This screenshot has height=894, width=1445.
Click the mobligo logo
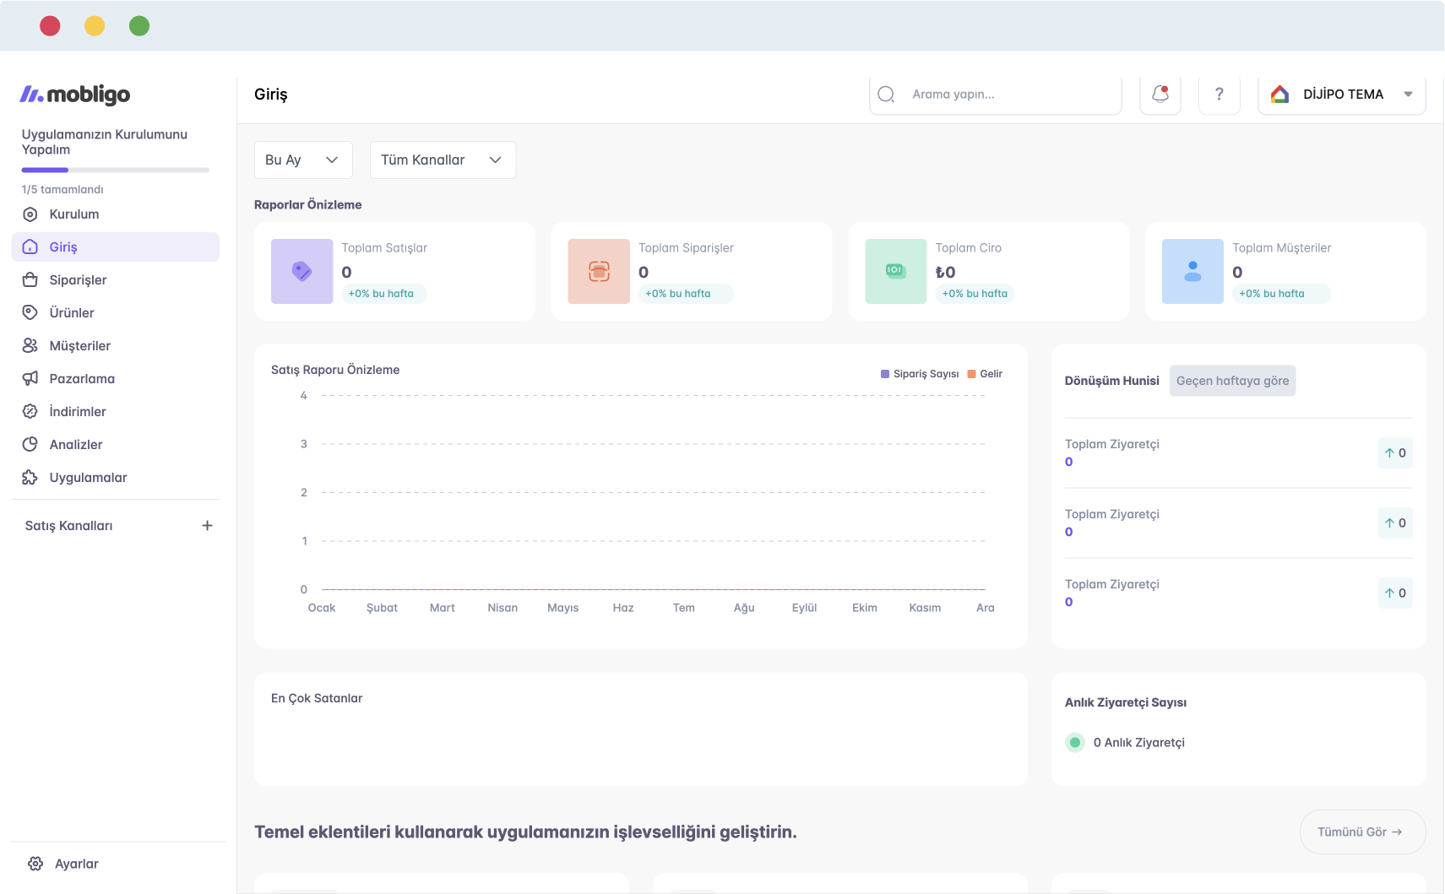click(x=75, y=95)
